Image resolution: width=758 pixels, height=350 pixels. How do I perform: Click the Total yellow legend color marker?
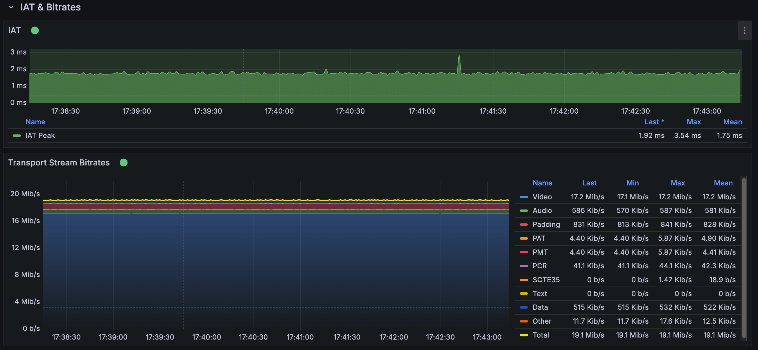pyautogui.click(x=523, y=335)
